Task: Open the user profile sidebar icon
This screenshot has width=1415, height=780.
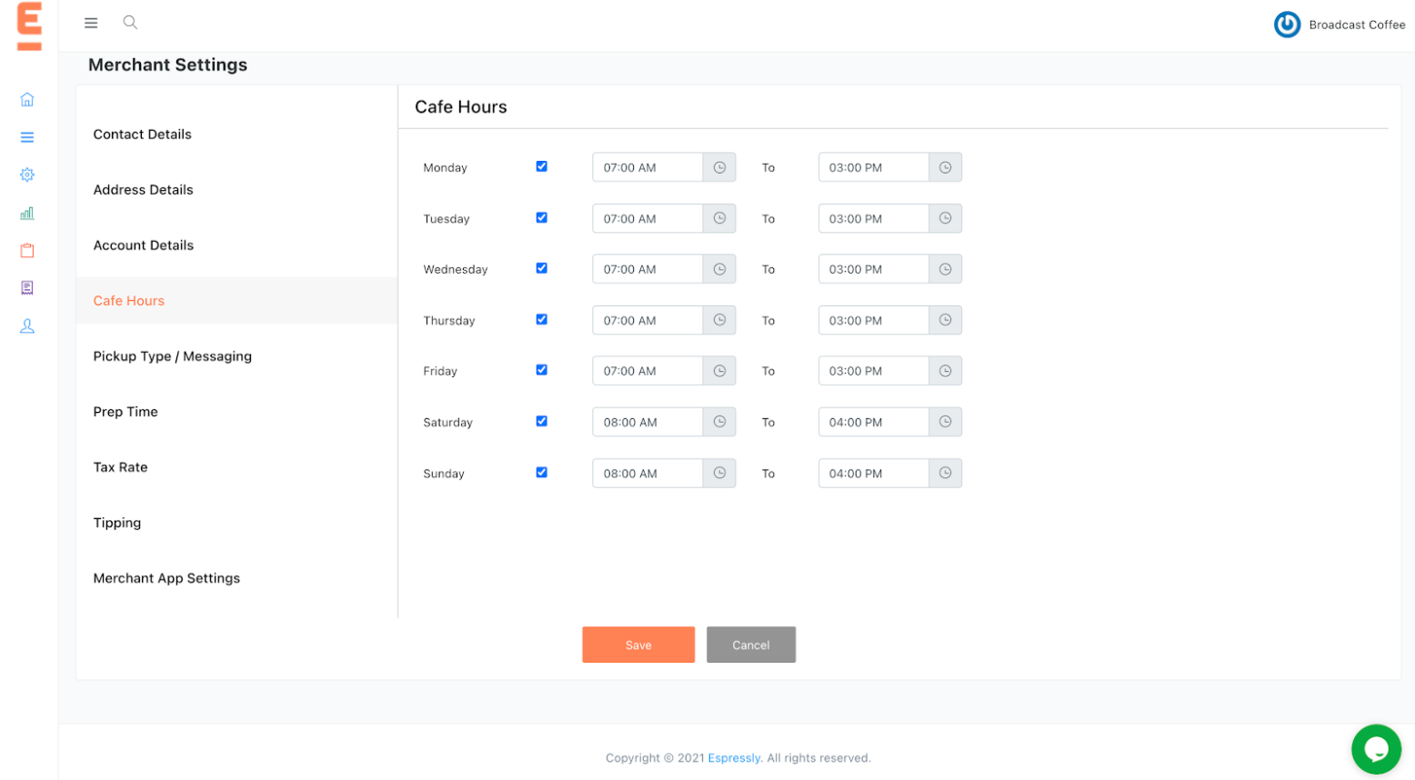Action: pos(27,325)
